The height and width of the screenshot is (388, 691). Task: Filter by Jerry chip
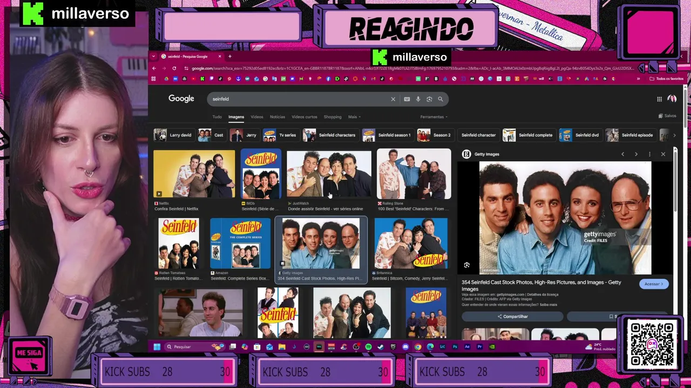pyautogui.click(x=243, y=135)
